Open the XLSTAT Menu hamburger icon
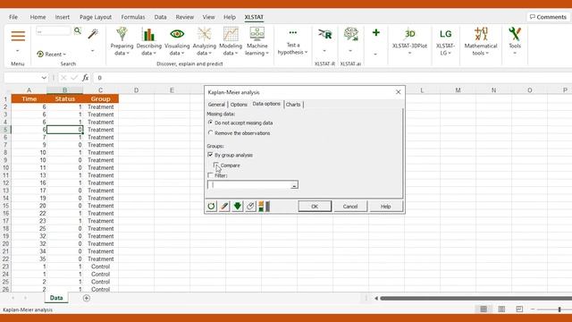572x322 pixels. (18, 36)
